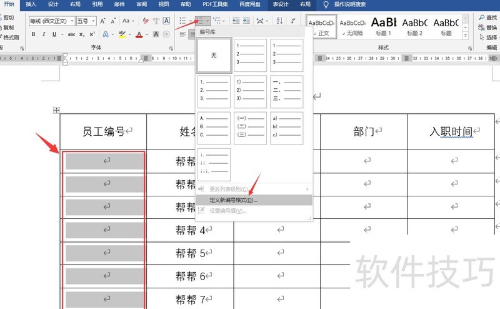Choose i. ii. iii. numbering format

click(x=214, y=165)
